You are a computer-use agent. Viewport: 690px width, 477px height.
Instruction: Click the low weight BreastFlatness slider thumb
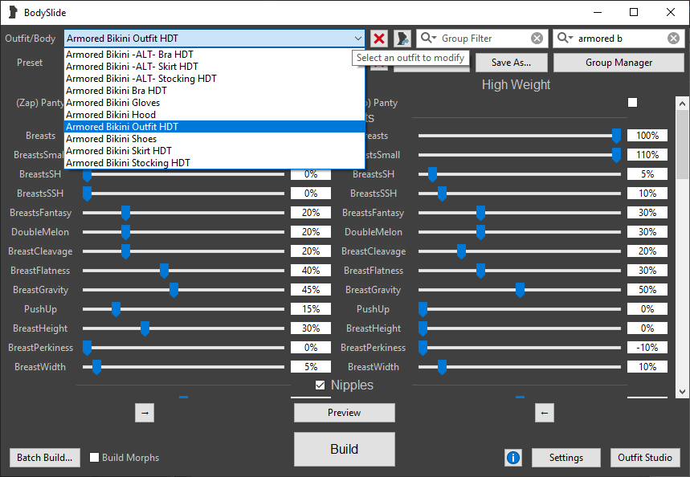pos(164,271)
